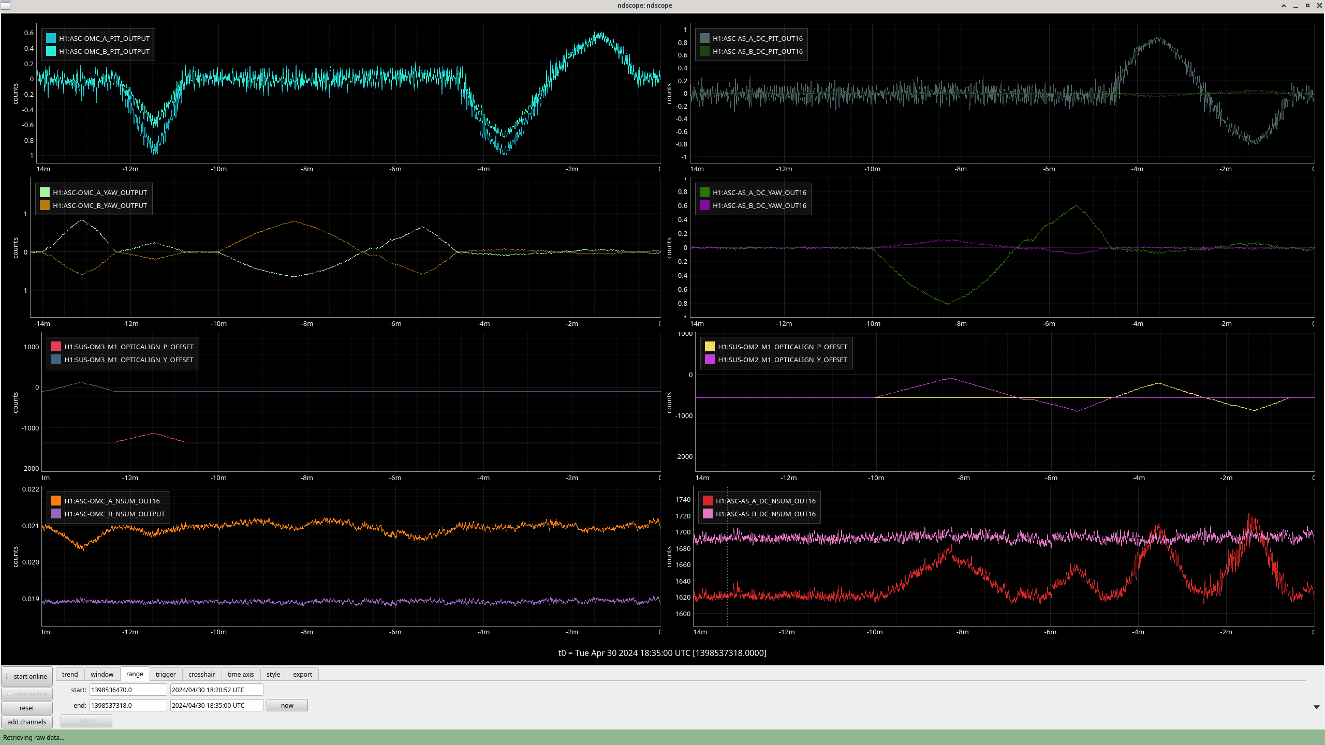Screen dimensions: 1325x745
Task: Click the red H1:ASC-AS_A_DC_NSUM_OUT16 legend marker
Action: pos(708,501)
